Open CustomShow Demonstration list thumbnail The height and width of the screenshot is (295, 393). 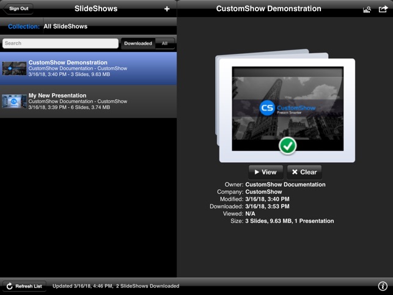[14, 69]
